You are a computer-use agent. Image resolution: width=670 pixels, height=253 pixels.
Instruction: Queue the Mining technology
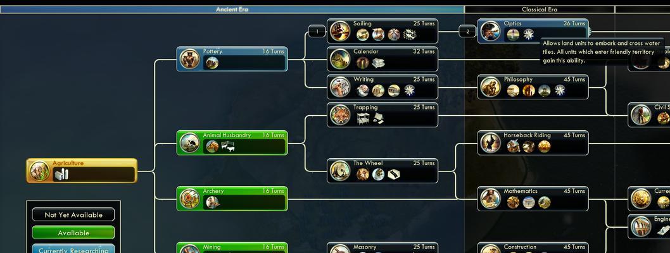232,248
